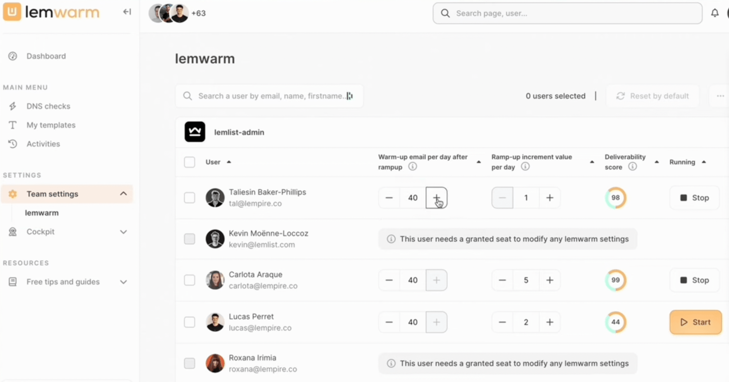Screen dimensions: 729x382
Task: Decrease Carlota's warm-up emails per day
Action: [x=389, y=280]
